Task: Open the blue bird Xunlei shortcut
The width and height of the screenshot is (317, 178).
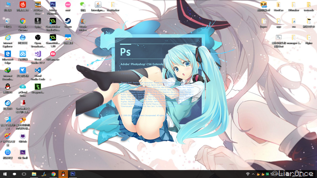Action: tap(23, 70)
